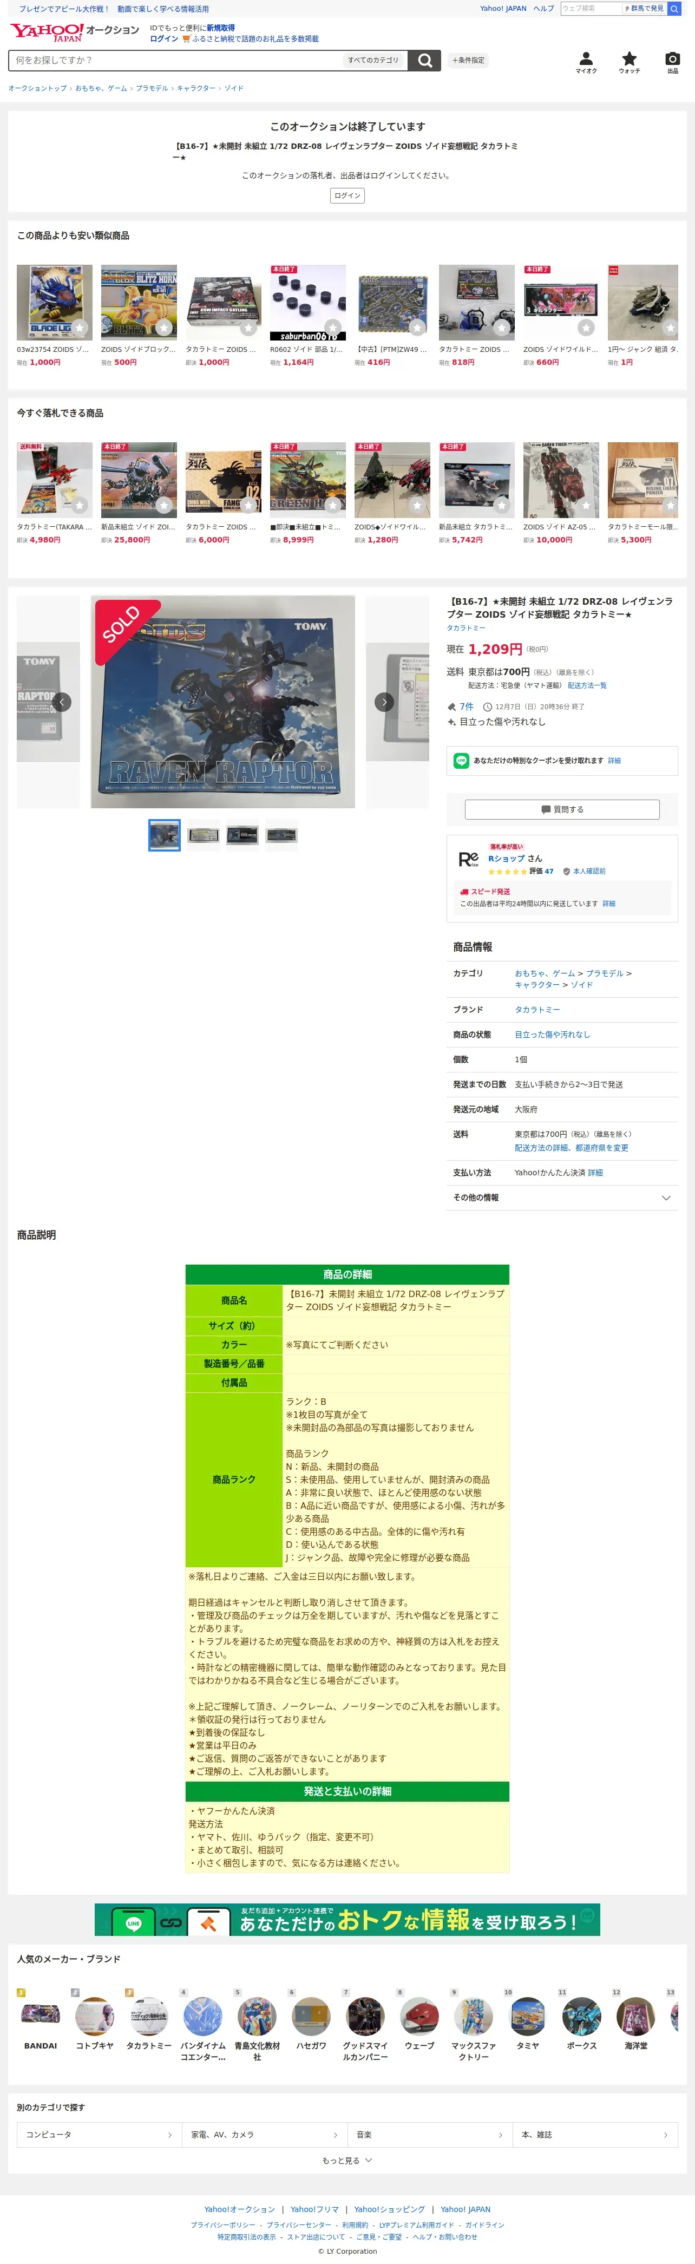Image resolution: width=695 pixels, height=2264 pixels.
Task: Click the Yahoo! JAPAN auction logo
Action: 75,32
